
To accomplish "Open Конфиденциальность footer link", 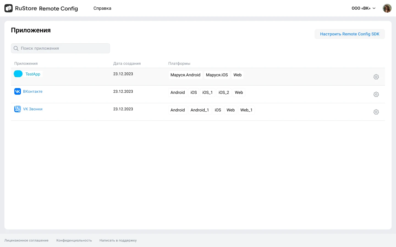I will (x=74, y=240).
